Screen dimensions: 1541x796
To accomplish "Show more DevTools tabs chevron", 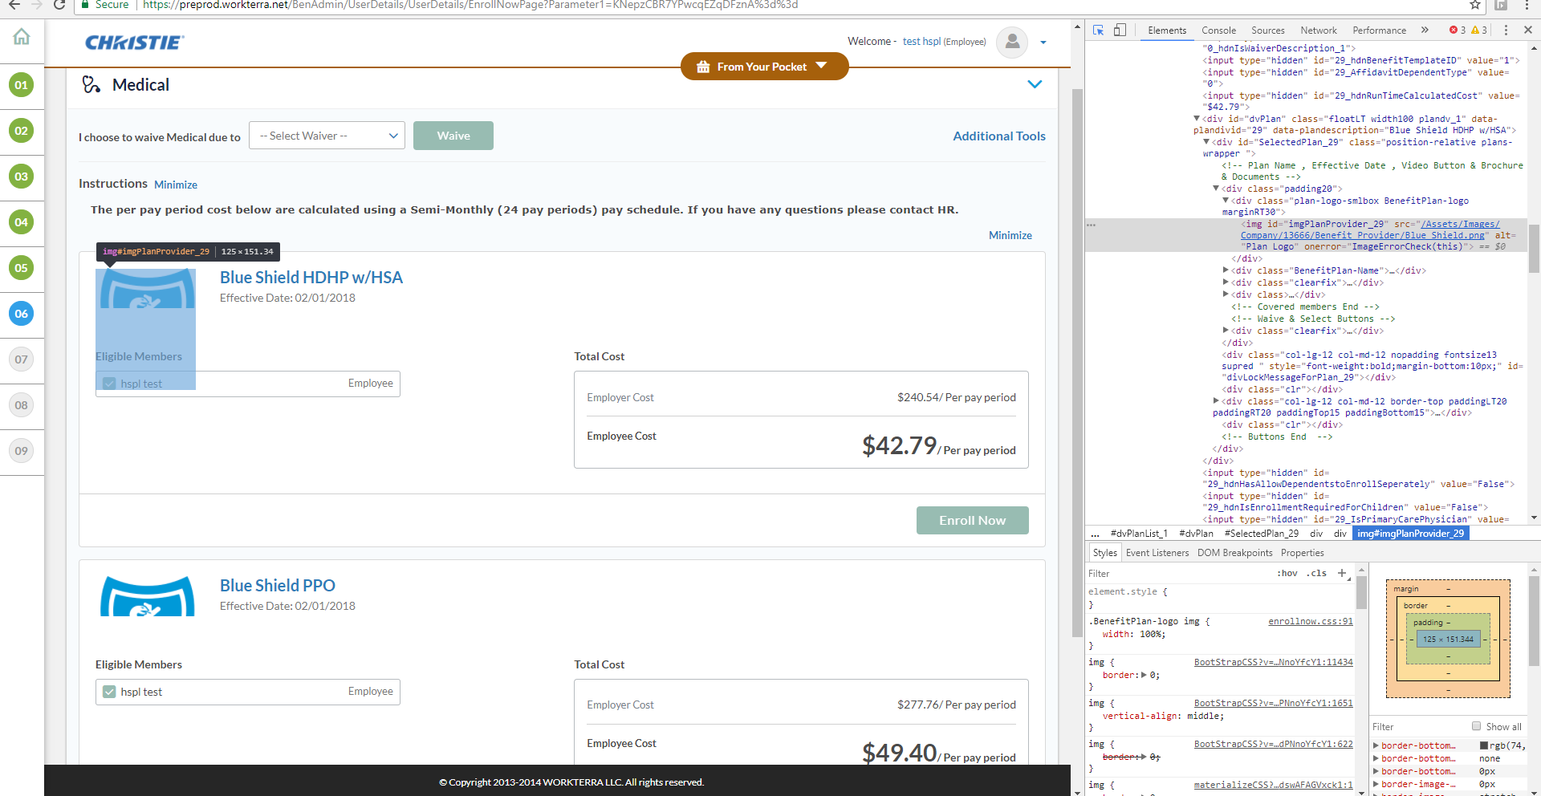I will coord(1425,30).
